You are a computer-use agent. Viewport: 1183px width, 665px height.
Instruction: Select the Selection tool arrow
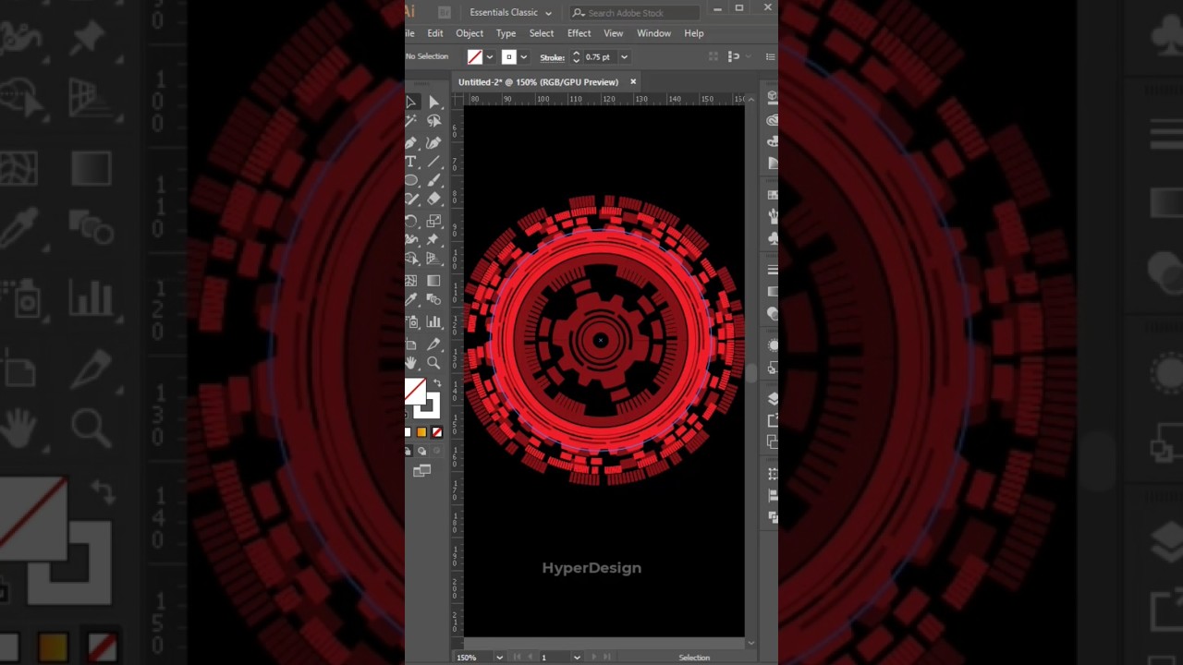[x=411, y=102]
